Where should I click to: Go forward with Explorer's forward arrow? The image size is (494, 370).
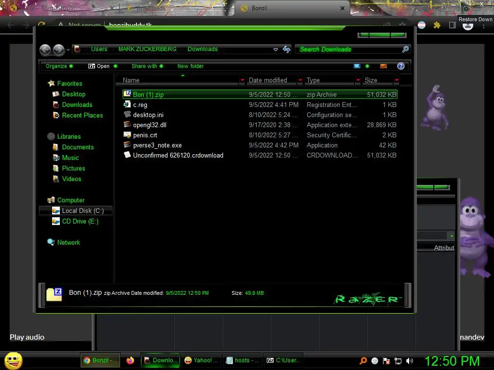(x=58, y=50)
